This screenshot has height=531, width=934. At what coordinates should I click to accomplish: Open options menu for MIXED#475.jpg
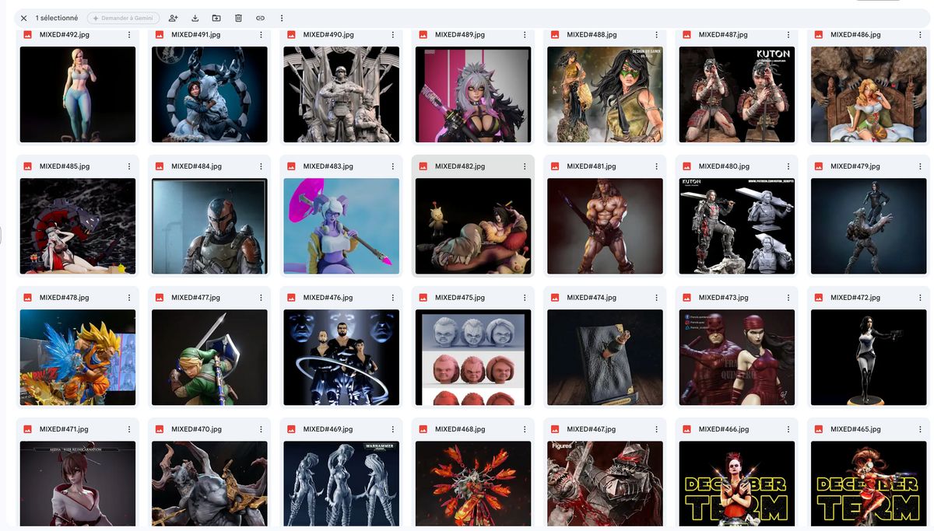point(525,298)
